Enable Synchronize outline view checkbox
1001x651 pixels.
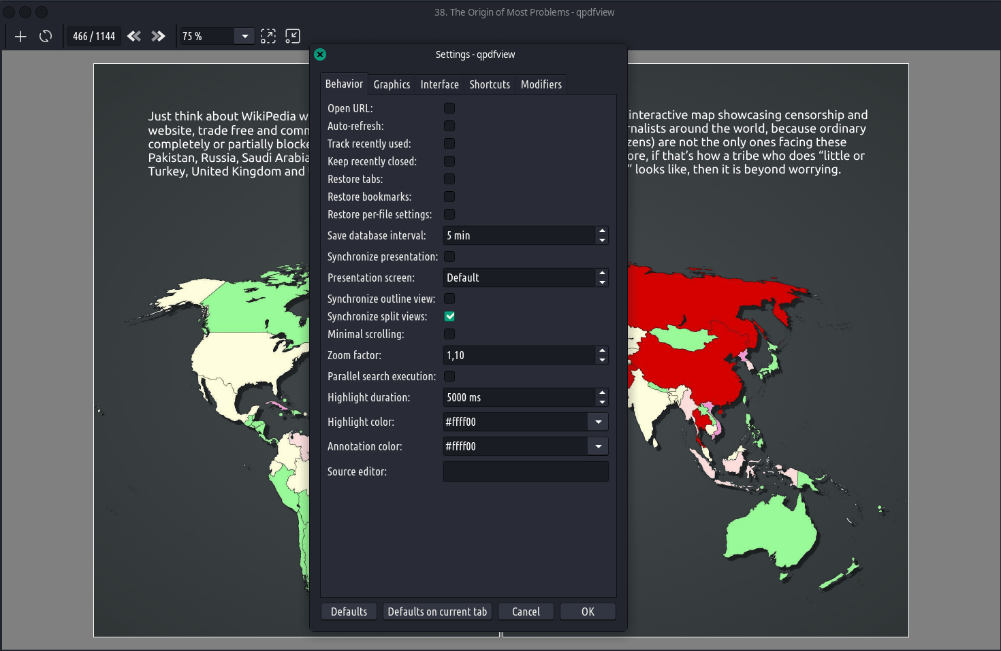[449, 299]
